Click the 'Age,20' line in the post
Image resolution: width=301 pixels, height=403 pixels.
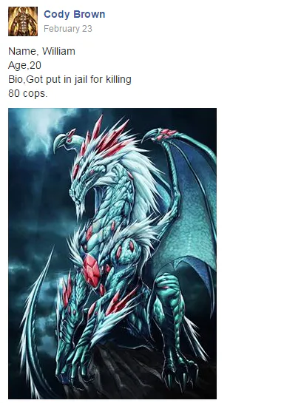point(24,65)
